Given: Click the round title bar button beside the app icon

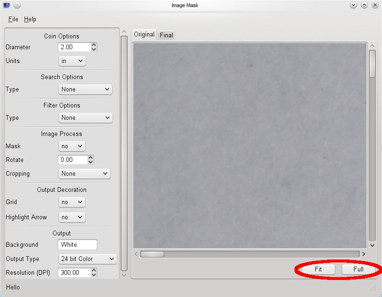Looking at the screenshot, I should click(17, 5).
